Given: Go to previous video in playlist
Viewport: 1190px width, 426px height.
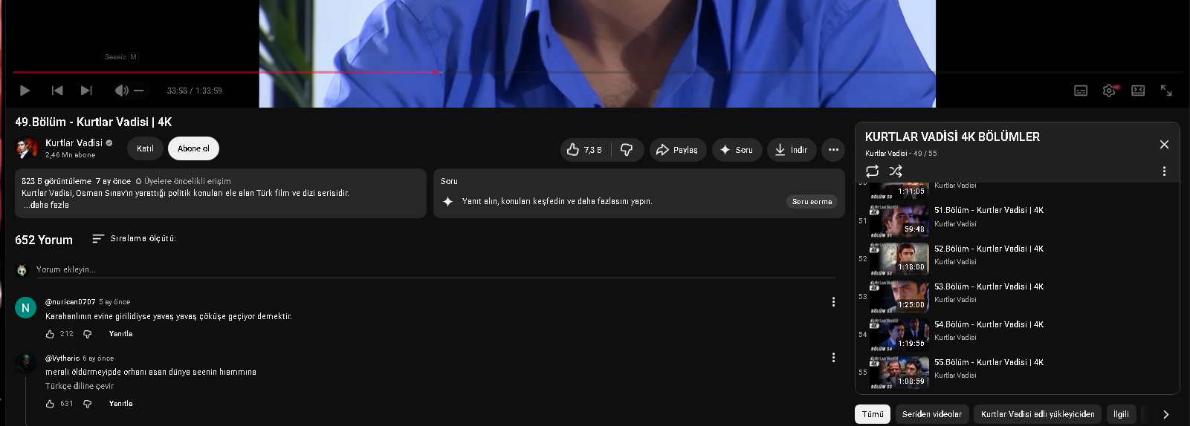Looking at the screenshot, I should click(x=57, y=91).
